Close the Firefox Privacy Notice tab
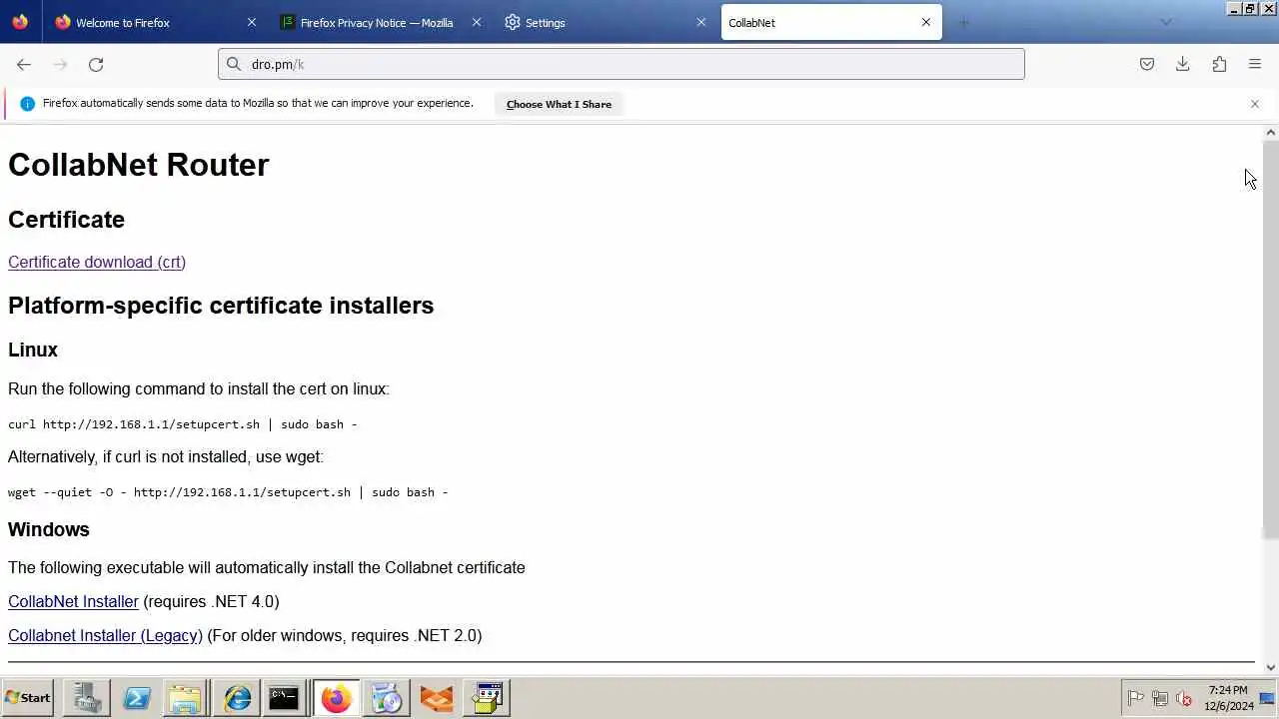 pyautogui.click(x=477, y=22)
